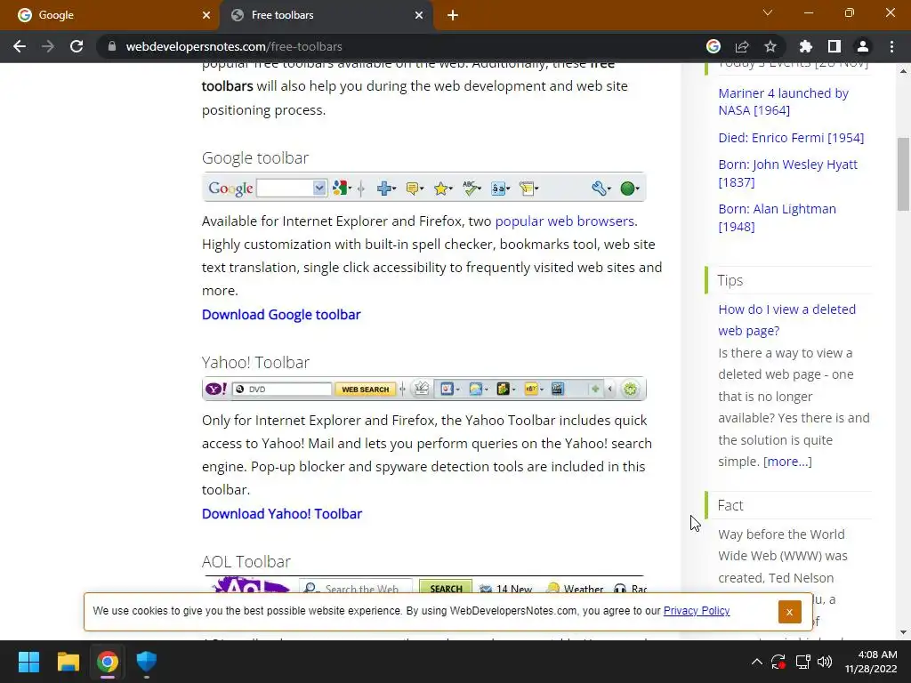Open Born: Alan Lightman [1948] link
The height and width of the screenshot is (683, 911).
click(777, 218)
